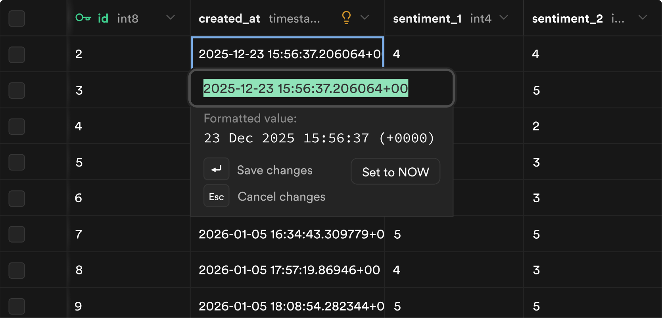Toggle the select-all checkbox in header row
Screen dimensions: 662x318
(17, 18)
